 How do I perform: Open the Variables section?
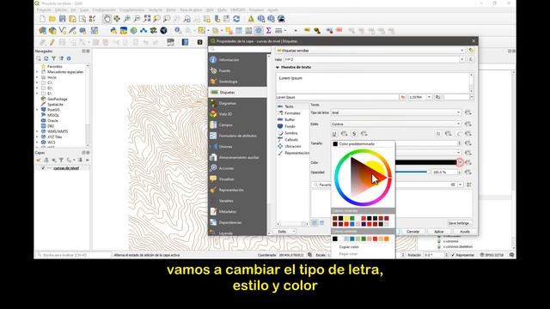pos(237,201)
